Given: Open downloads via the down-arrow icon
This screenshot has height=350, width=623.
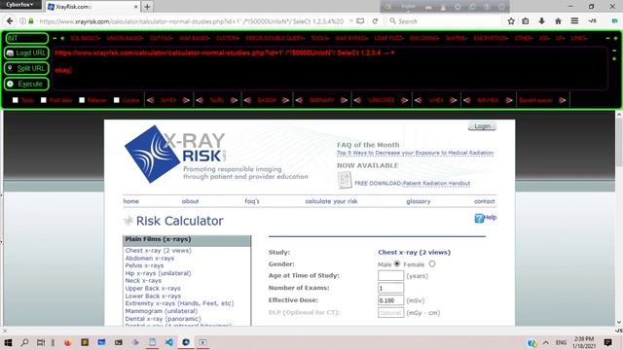Looking at the screenshot, I should (x=541, y=21).
